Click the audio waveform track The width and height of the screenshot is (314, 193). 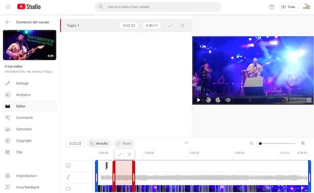(203, 178)
